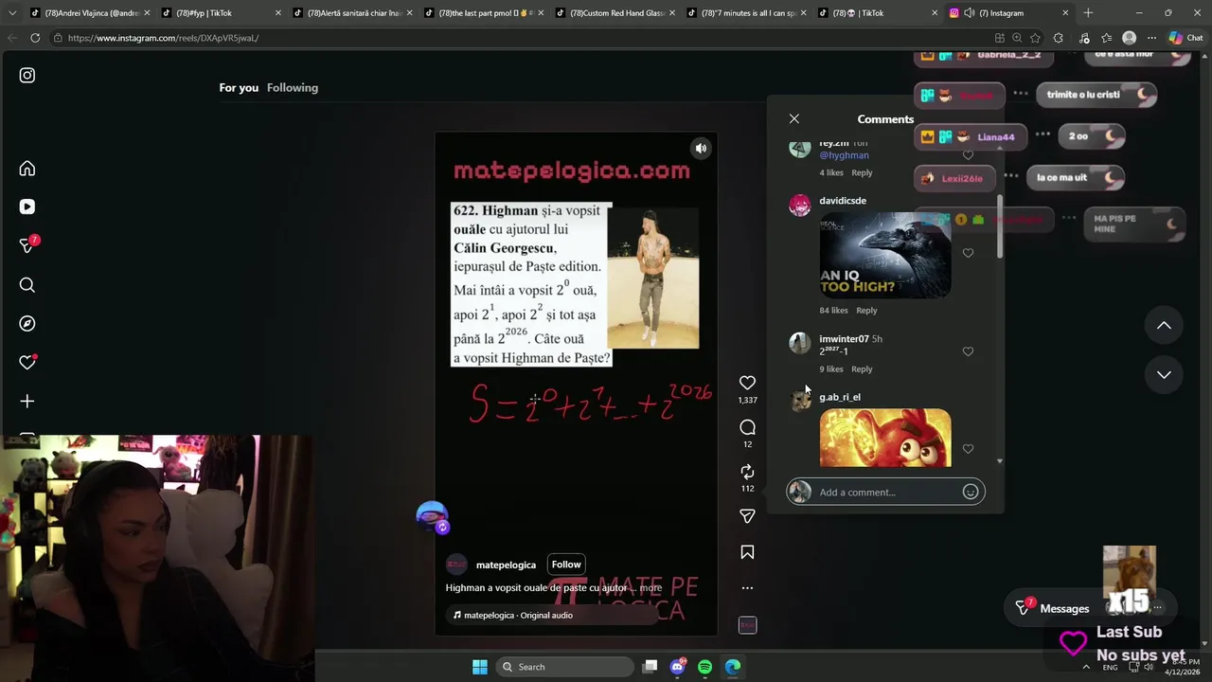Viewport: 1212px width, 682px height.
Task: Click the Add a comment field
Action: (x=887, y=493)
